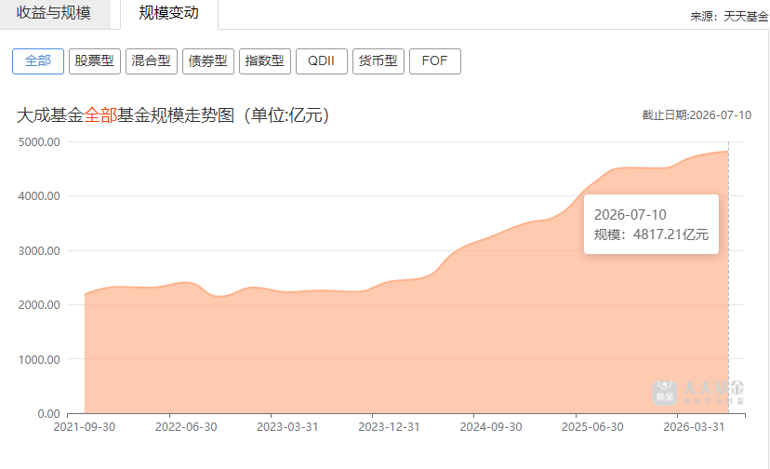
Task: Click the 0.00 y-axis label
Action: point(48,414)
